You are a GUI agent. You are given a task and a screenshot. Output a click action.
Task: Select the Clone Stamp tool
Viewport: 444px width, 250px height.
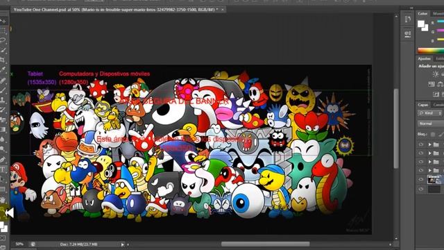(3, 100)
